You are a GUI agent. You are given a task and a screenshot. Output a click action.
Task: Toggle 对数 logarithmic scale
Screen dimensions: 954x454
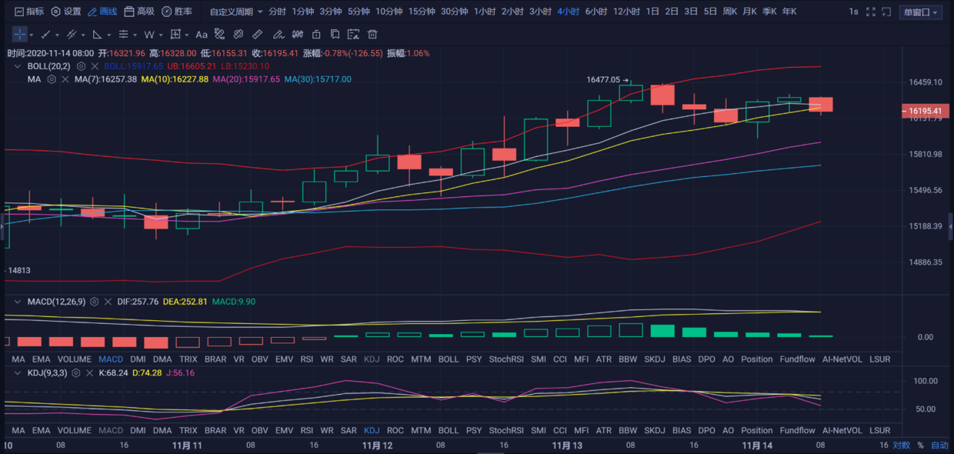pyautogui.click(x=901, y=446)
